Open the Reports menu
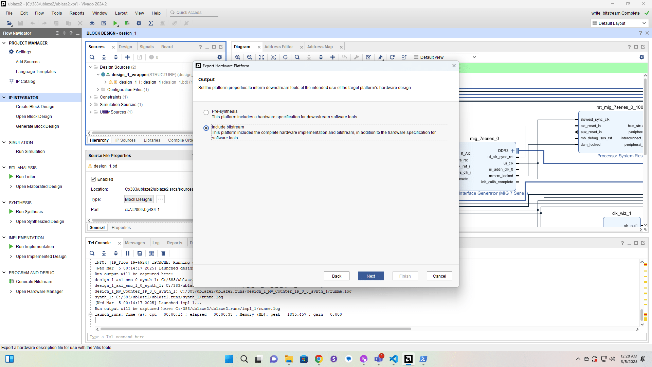Image resolution: width=652 pixels, height=367 pixels. click(x=77, y=13)
